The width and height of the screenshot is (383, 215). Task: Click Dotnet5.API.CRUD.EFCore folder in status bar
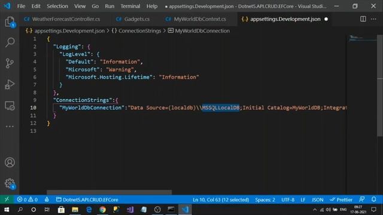[87, 199]
